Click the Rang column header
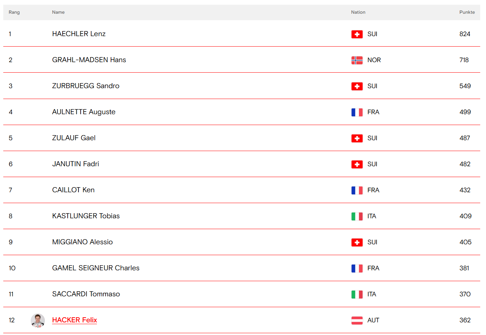Image resolution: width=486 pixels, height=335 pixels. (14, 12)
